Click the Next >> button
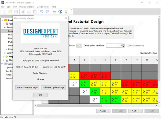161x119 pixels. pos(135,111)
